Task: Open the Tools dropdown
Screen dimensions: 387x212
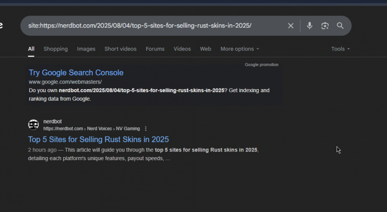Action: coord(340,49)
